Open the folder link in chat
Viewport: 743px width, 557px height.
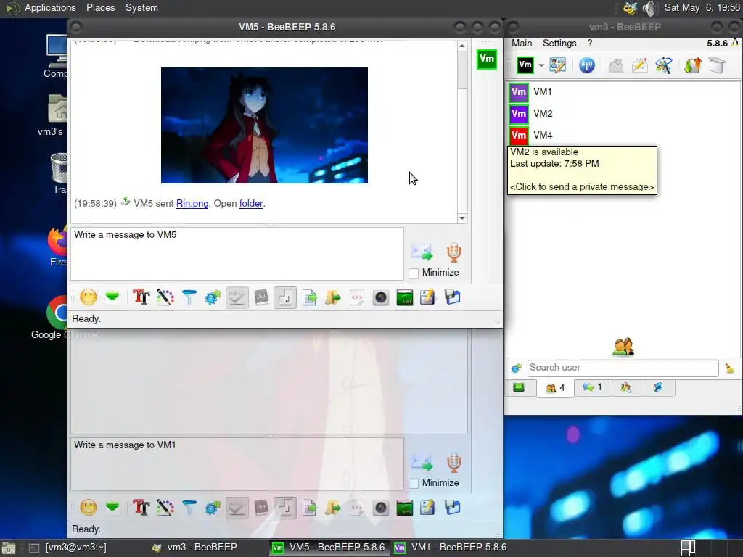click(251, 203)
